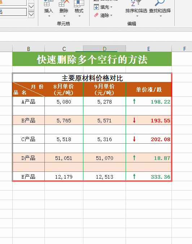Click the green value 333.36
The height and width of the screenshot is (244, 192).
(x=160, y=177)
